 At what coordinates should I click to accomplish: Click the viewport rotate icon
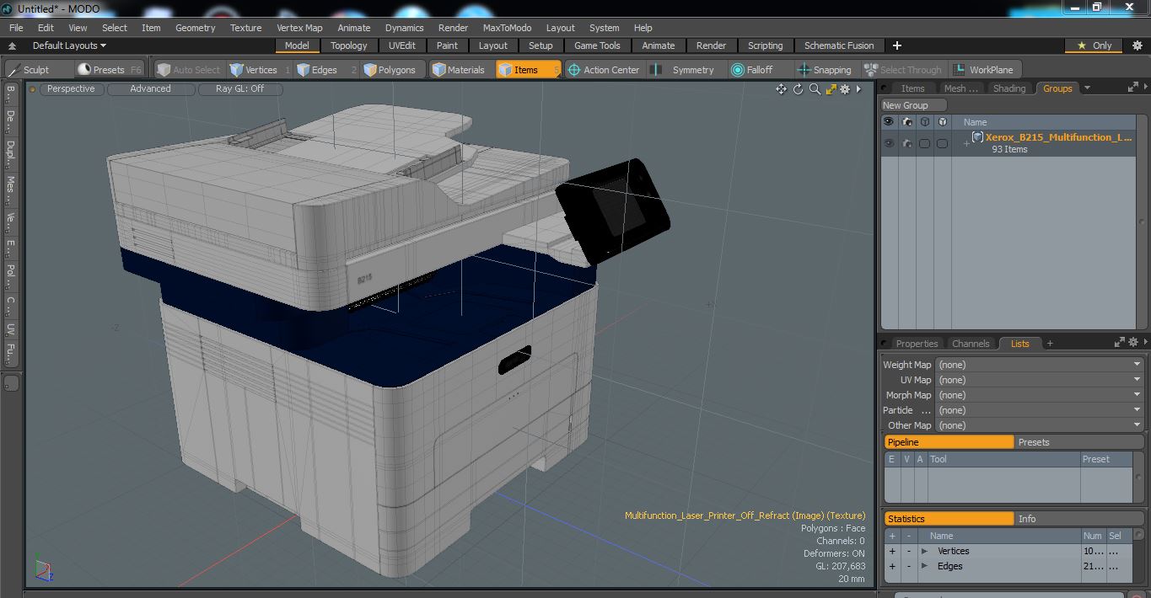[798, 89]
